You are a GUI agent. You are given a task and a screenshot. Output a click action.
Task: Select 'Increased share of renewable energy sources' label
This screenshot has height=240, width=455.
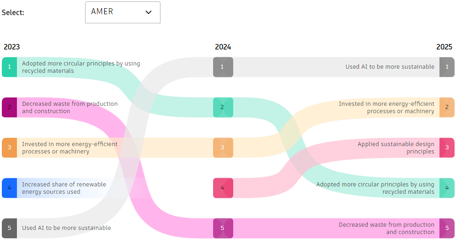point(64,188)
